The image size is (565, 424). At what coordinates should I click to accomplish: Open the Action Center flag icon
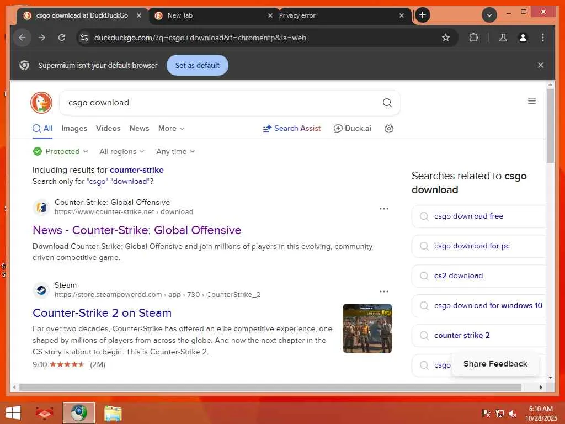pyautogui.click(x=486, y=414)
